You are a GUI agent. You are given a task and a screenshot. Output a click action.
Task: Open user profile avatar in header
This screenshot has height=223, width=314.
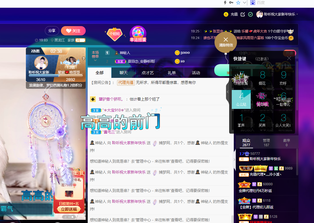260,14
